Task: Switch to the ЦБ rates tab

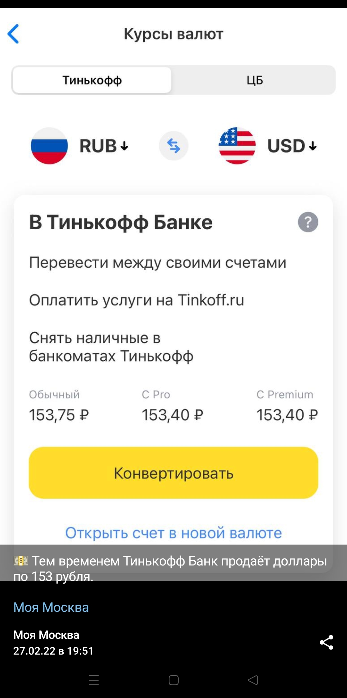Action: (x=254, y=80)
